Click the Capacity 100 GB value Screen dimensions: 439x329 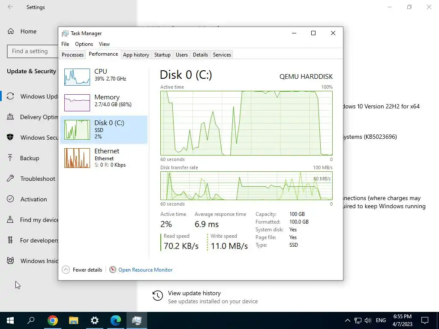pos(297,214)
